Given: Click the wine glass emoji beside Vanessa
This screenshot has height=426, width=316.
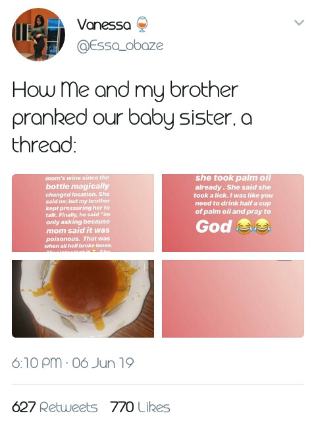Looking at the screenshot, I should coord(142,24).
